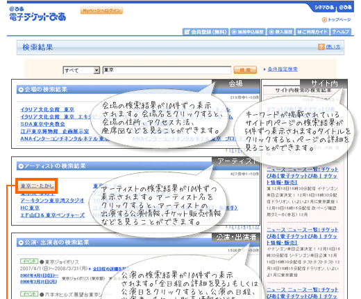
Task: Open venue link SDA東京中央教会
Action: coord(42,124)
